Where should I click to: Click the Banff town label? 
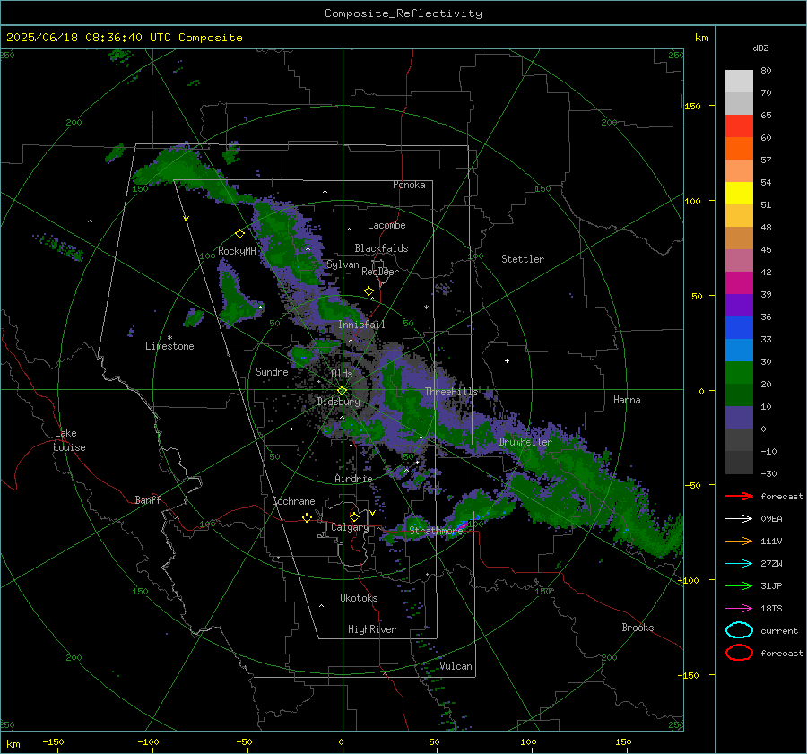[x=148, y=500]
